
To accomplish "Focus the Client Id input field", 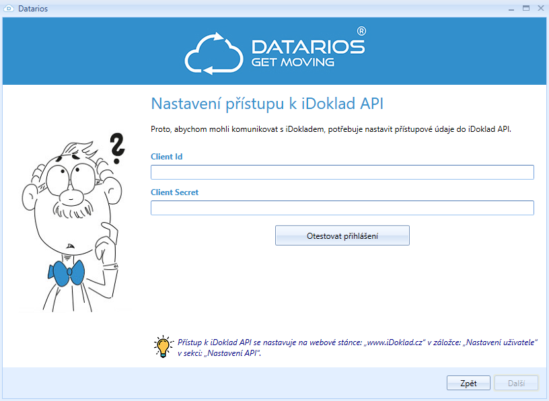I will tap(342, 172).
